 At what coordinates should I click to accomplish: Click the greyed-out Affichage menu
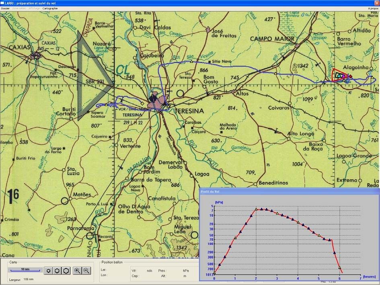click(x=34, y=8)
